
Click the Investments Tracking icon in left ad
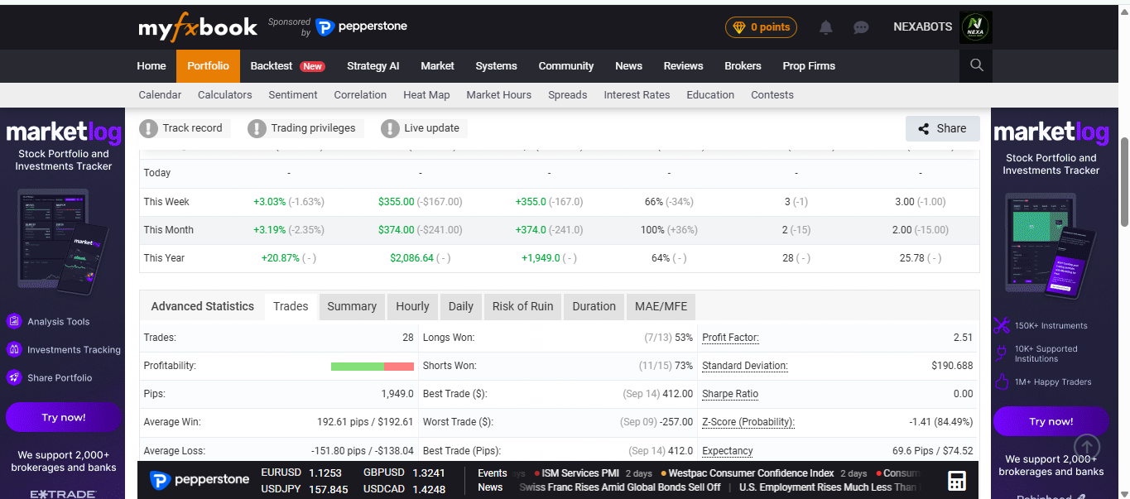point(14,349)
